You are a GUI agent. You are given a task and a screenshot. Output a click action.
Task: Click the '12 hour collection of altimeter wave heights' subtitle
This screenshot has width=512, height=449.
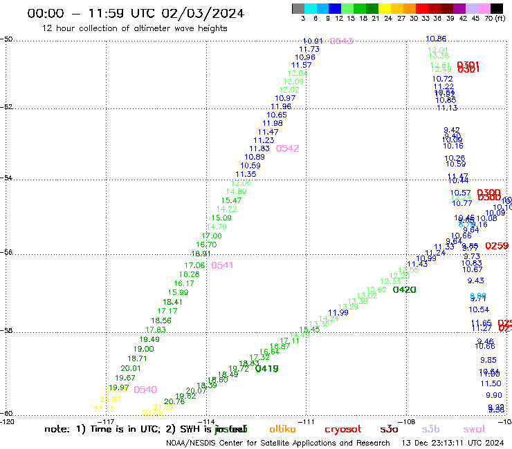(x=135, y=28)
